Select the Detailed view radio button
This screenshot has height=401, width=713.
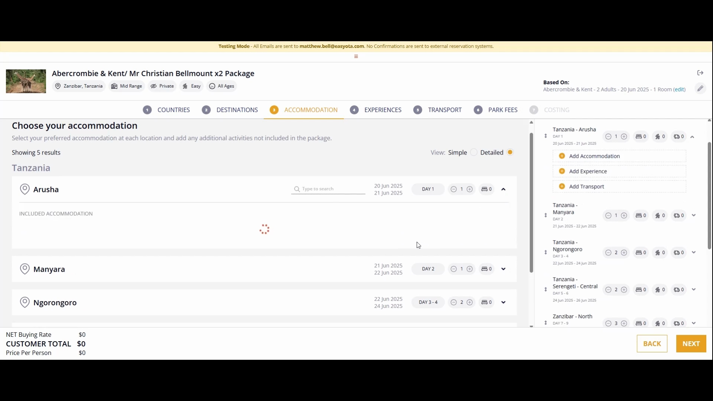coord(510,153)
